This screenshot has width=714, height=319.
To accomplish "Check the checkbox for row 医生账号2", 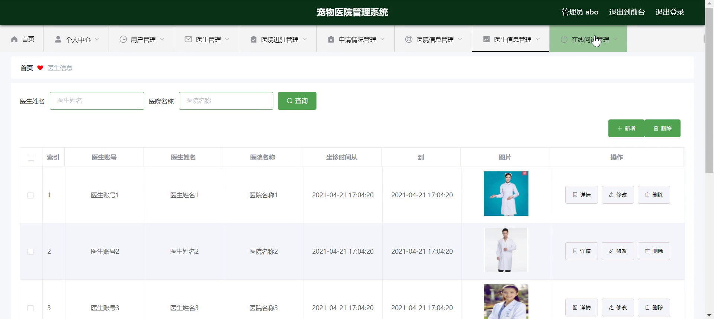I will point(30,252).
